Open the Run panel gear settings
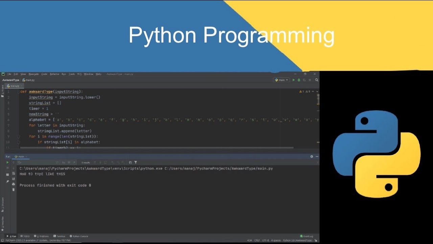Image resolution: width=433 pixels, height=244 pixels. coord(312,157)
